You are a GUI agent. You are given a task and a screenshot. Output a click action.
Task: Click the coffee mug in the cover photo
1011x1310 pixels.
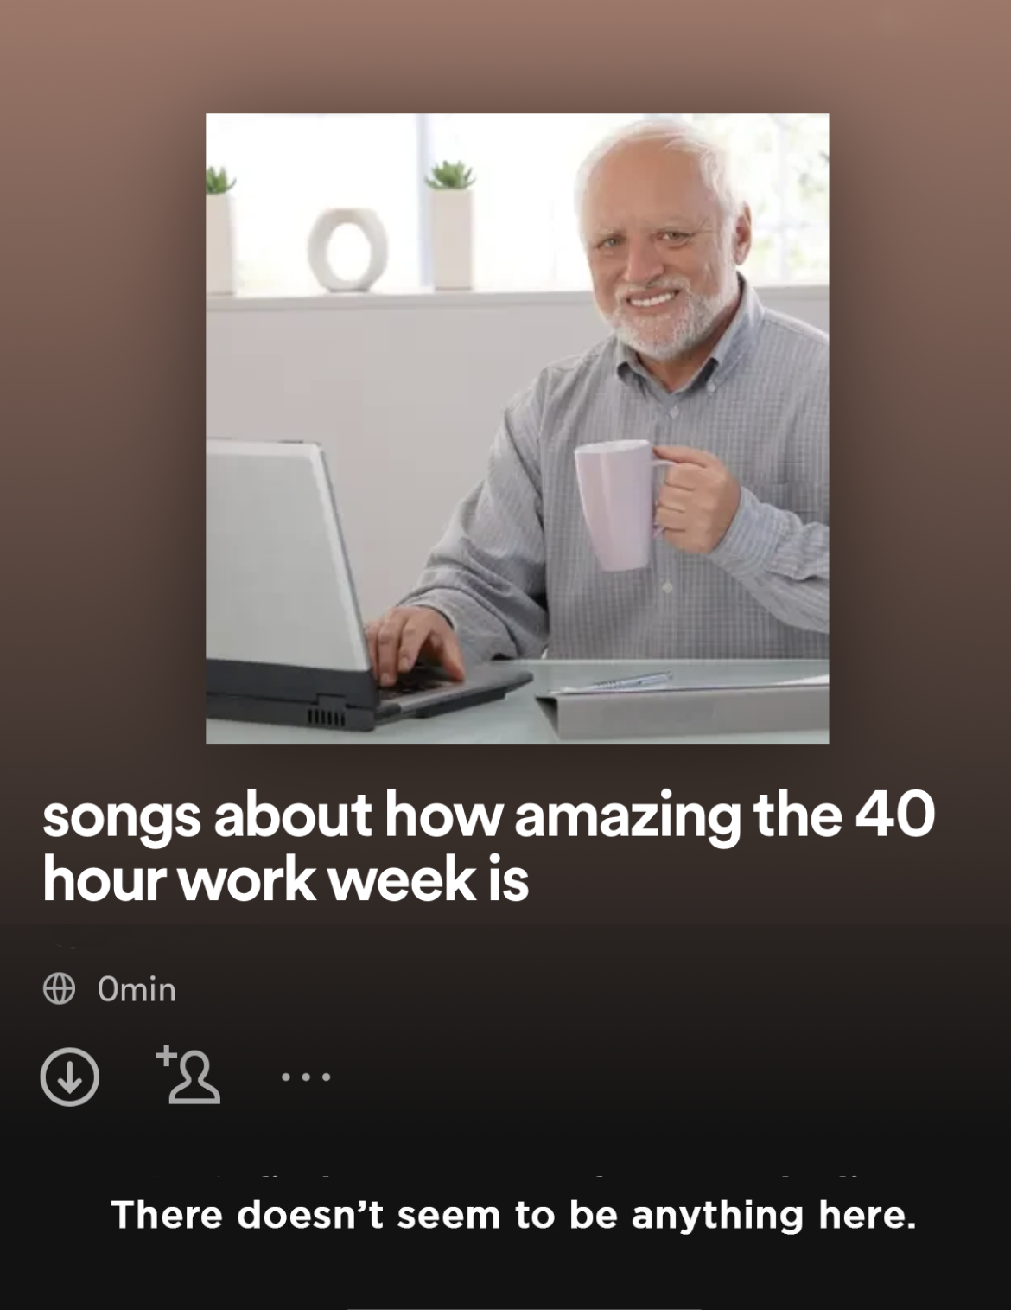tap(618, 504)
